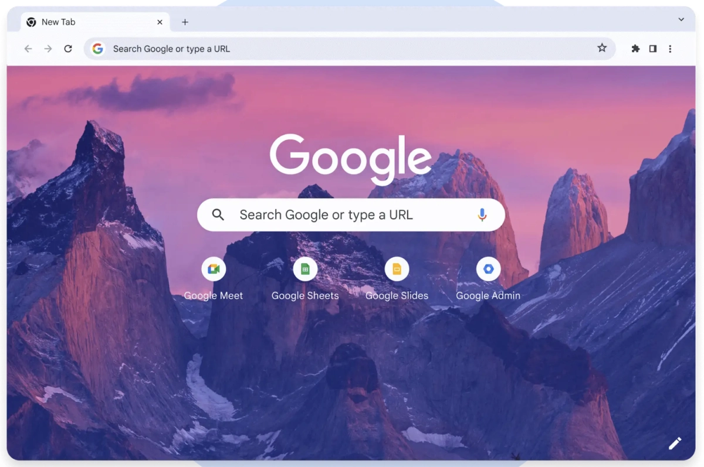Open the Google Slides shortcut icon

(397, 269)
